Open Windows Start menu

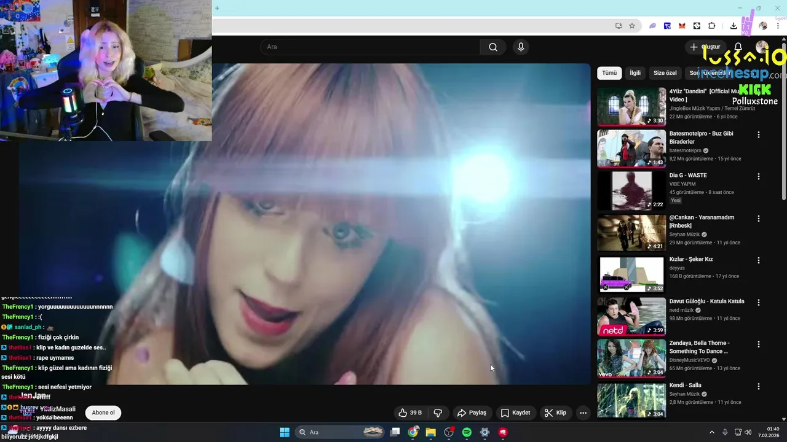(x=285, y=432)
